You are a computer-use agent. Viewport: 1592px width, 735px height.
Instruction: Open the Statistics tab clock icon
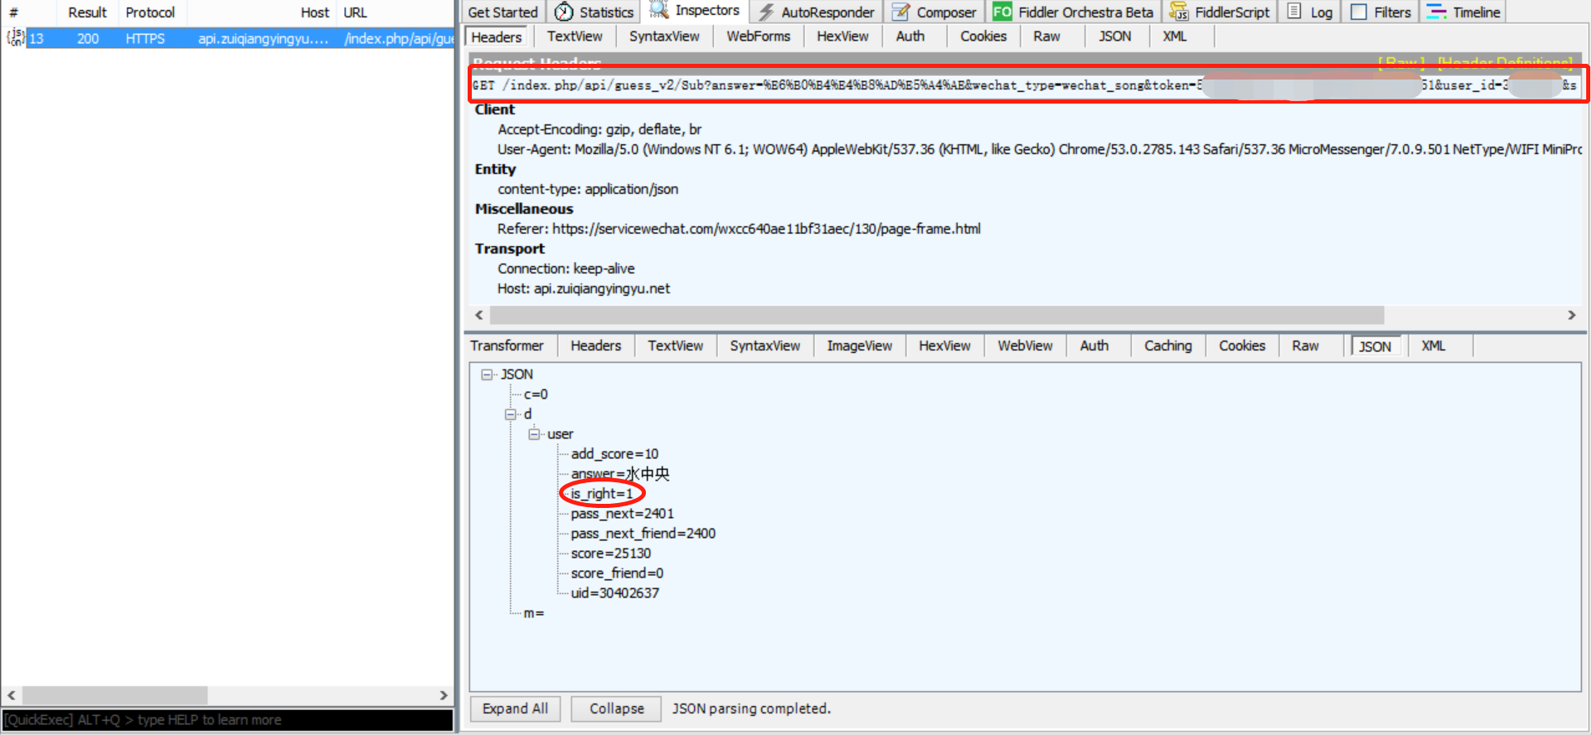coord(564,12)
